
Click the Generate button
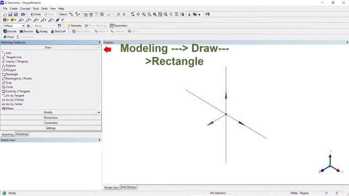click(x=74, y=26)
